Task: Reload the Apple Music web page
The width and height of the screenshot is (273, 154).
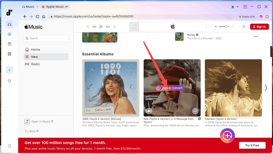Action: (38, 16)
